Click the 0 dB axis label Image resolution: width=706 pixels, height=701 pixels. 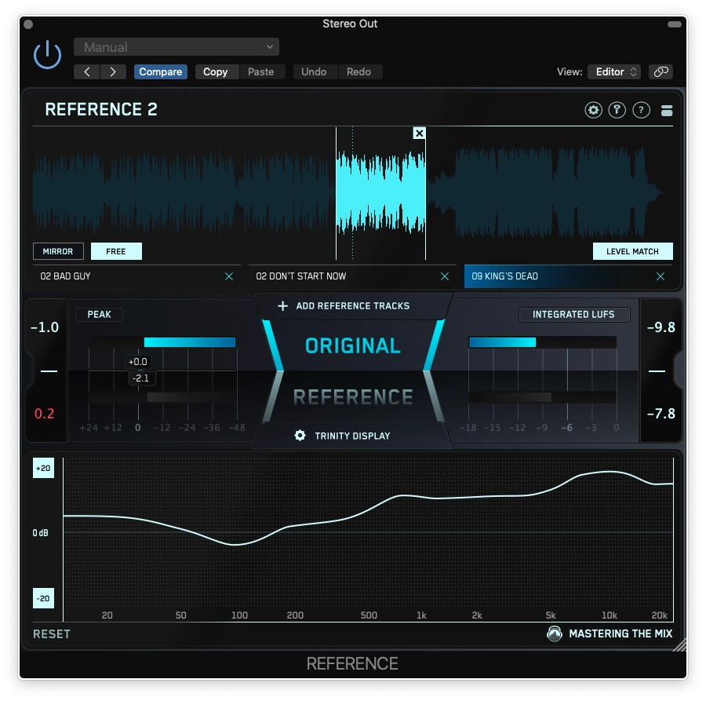click(40, 533)
